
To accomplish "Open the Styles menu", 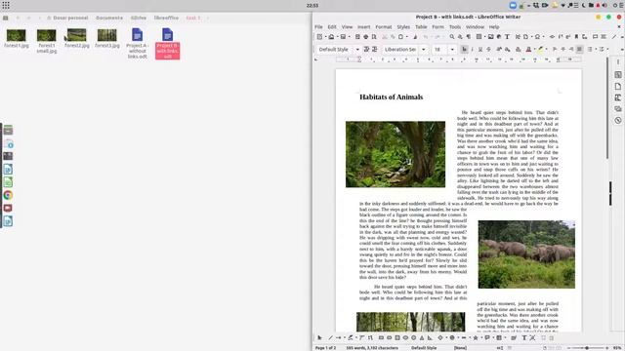I will pyautogui.click(x=403, y=27).
